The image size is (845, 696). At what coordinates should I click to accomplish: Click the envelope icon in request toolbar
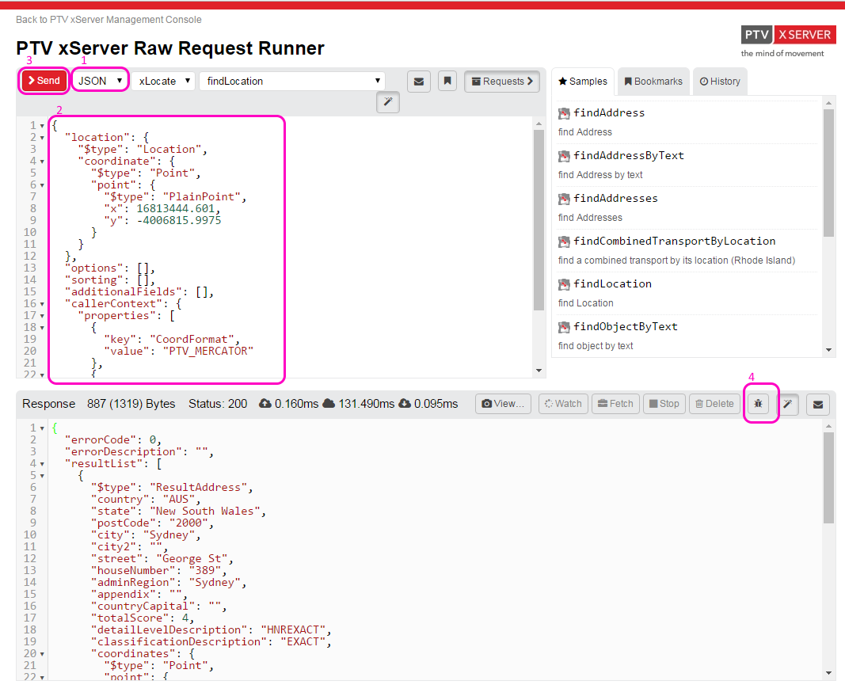tap(419, 81)
